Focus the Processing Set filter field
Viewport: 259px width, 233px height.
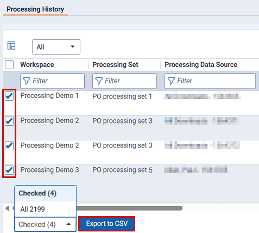(124, 81)
